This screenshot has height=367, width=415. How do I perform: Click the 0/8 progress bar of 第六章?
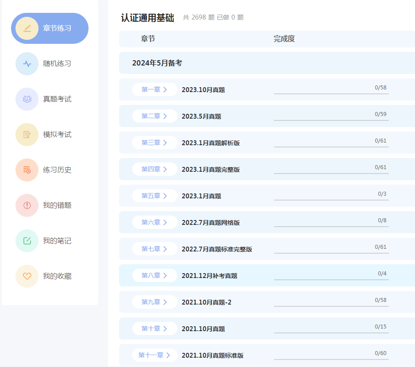(x=331, y=226)
